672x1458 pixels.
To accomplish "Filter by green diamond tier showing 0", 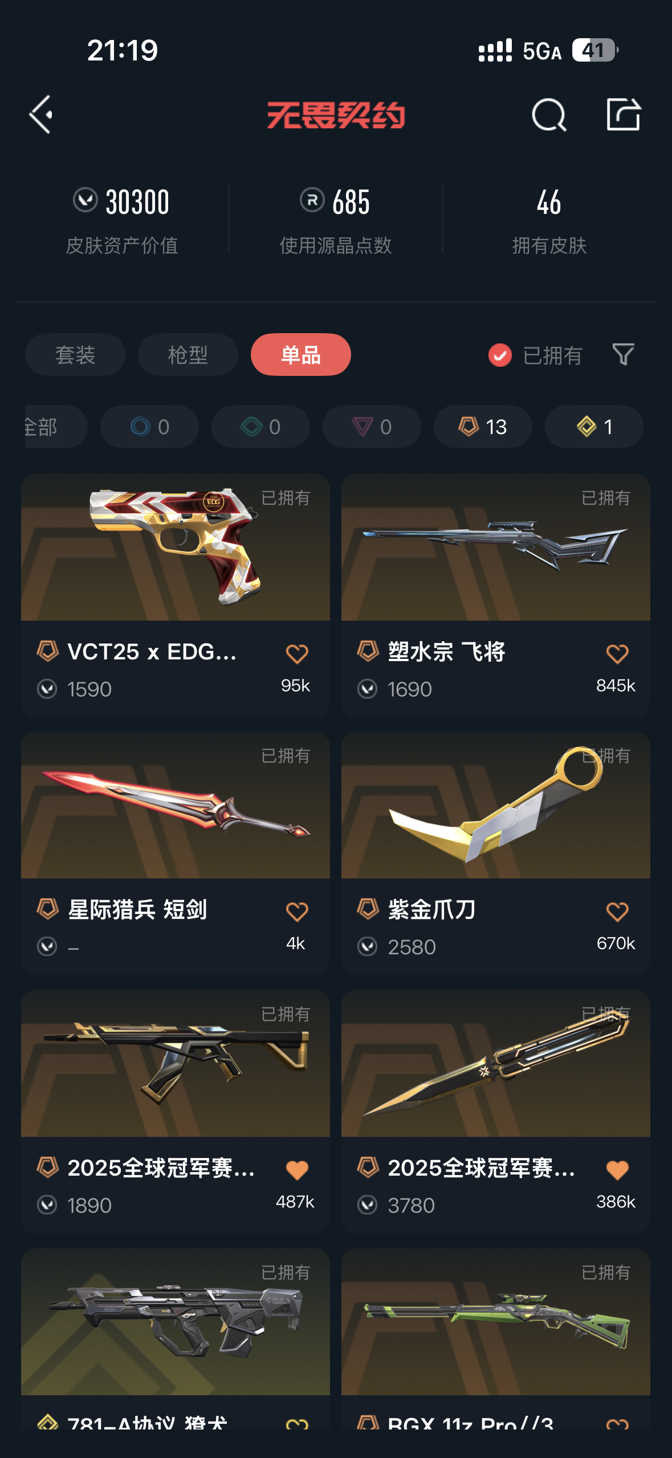I will [260, 427].
